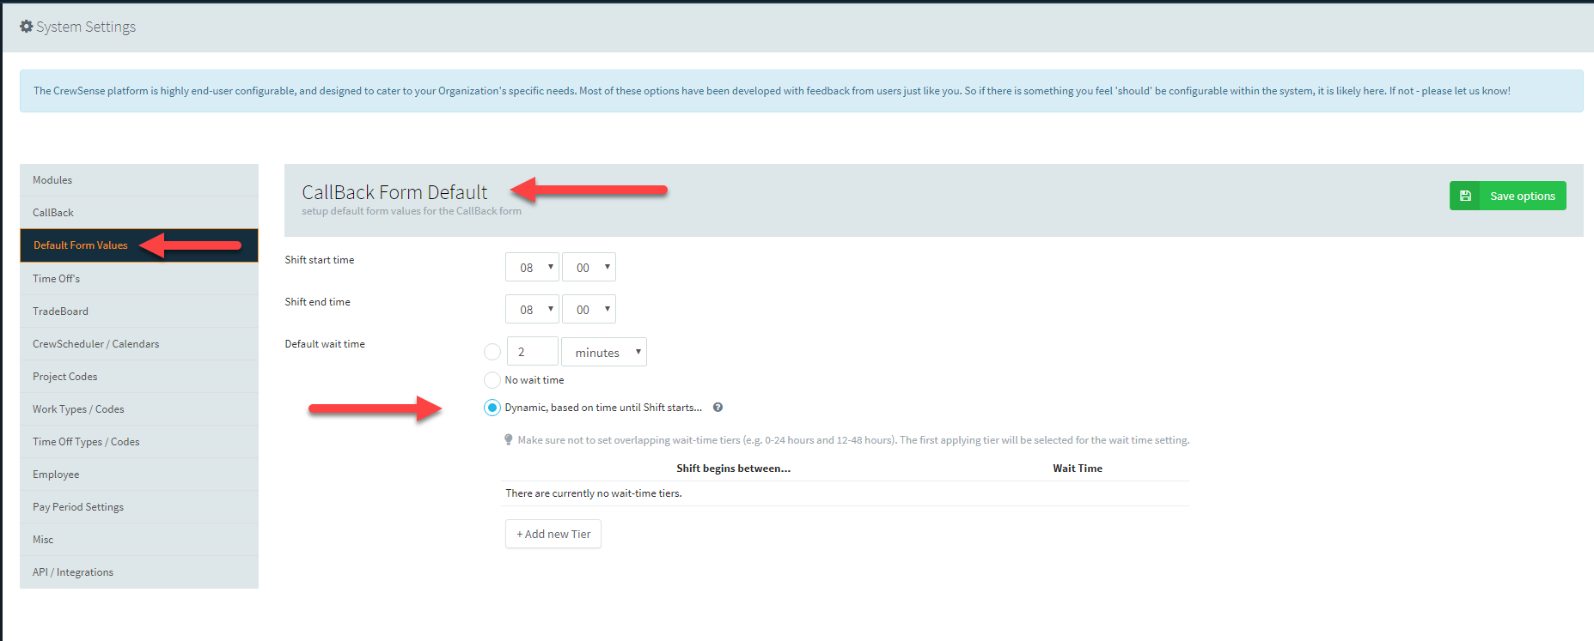Screen dimensions: 1594x641
Task: Open the Modules settings section
Action: (139, 180)
